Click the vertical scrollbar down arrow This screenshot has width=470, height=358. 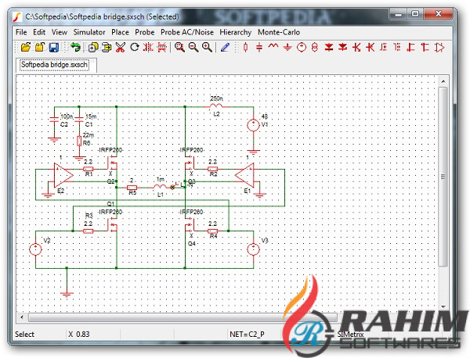coord(443,307)
